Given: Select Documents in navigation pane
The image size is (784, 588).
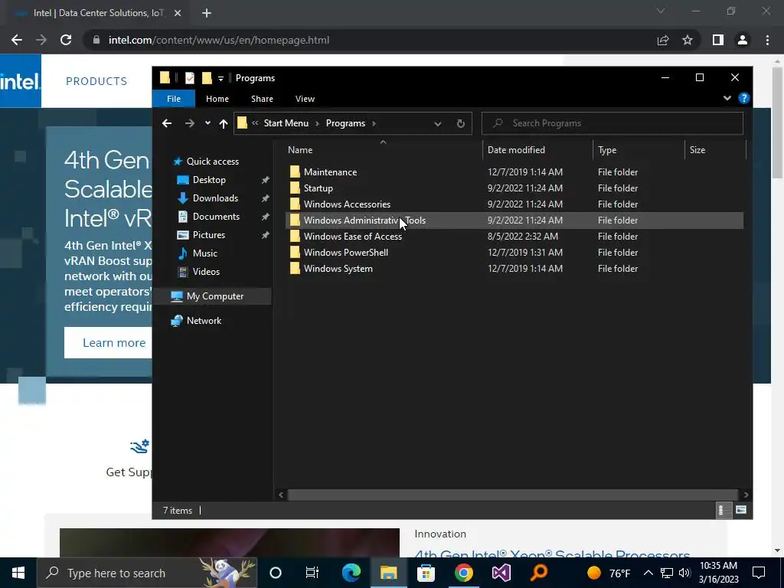Looking at the screenshot, I should [x=216, y=217].
